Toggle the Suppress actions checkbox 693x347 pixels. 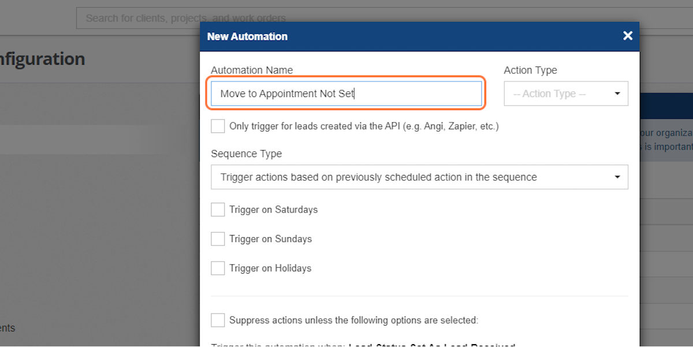pyautogui.click(x=218, y=320)
